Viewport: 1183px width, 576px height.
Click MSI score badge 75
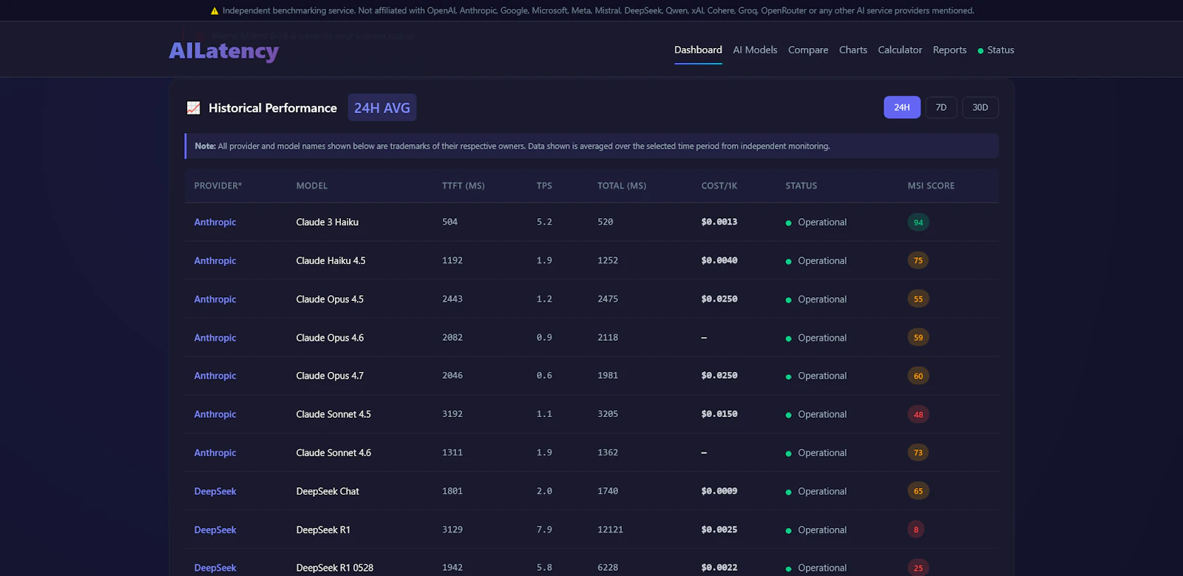(x=918, y=260)
